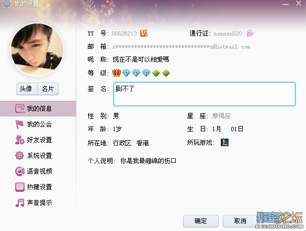306x231 pixels.
Task: Click the crown level icon
Action: 117,73
